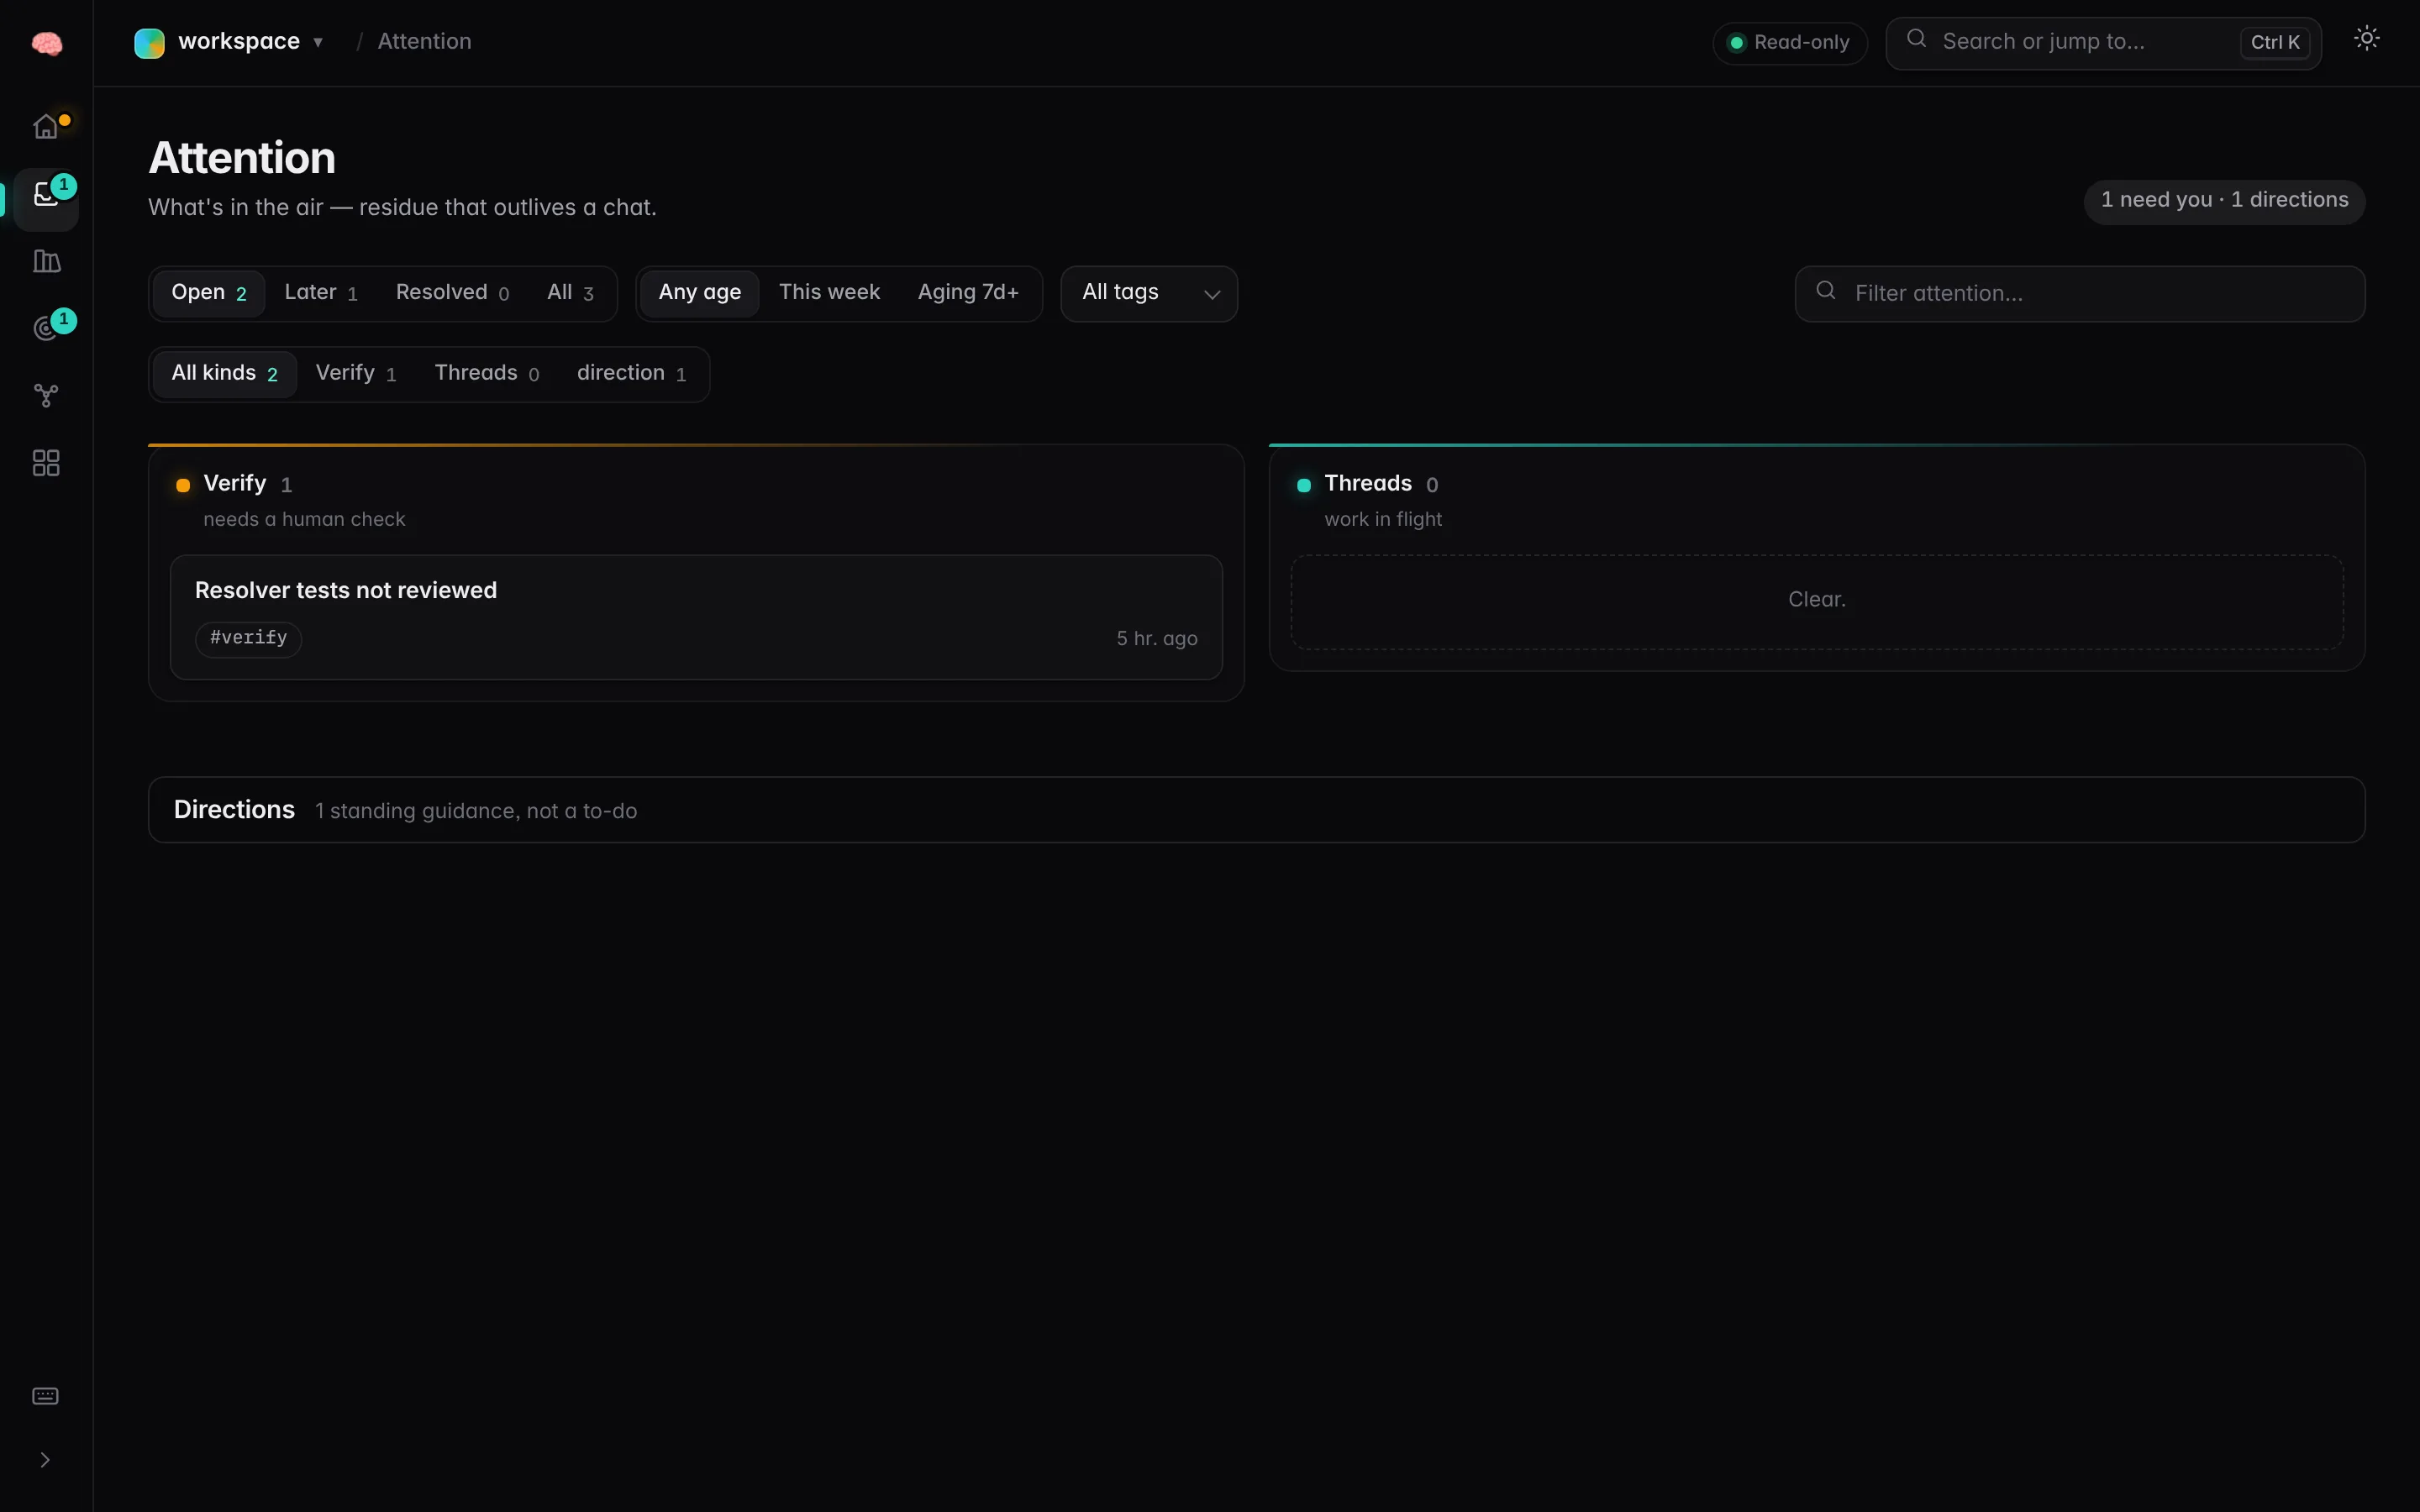Open the Home sidebar icon
The height and width of the screenshot is (1512, 2420).
coord(46,127)
